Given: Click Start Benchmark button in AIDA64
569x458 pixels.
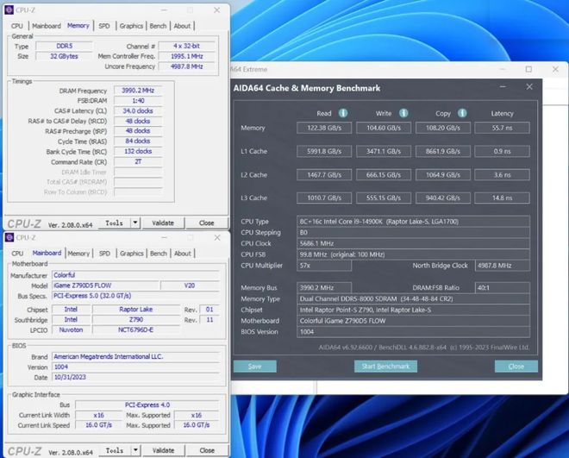Looking at the screenshot, I should click(385, 367).
